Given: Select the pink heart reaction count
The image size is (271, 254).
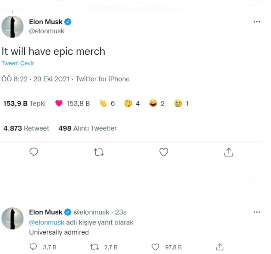Looking at the screenshot, I should point(72,104).
